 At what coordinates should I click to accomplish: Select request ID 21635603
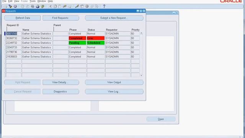[13, 57]
